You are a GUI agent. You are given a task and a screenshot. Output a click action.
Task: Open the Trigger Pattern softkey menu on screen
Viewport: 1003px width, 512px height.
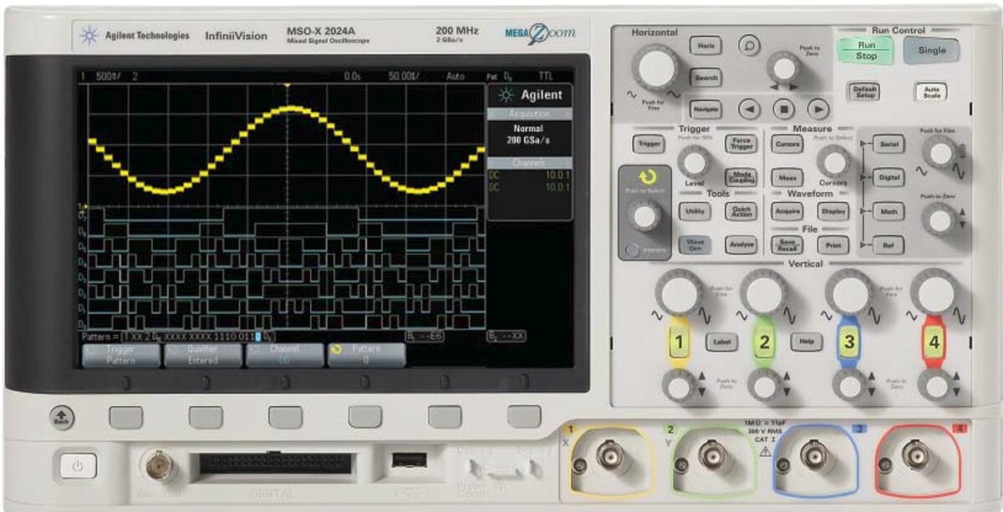(x=120, y=354)
